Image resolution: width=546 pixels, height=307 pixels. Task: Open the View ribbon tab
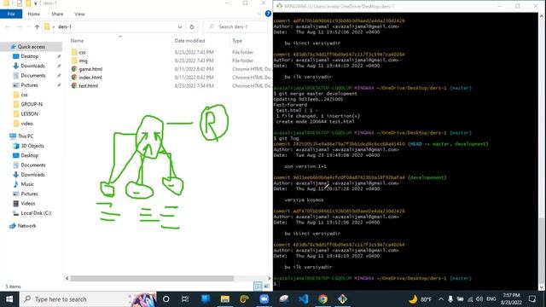click(x=79, y=14)
